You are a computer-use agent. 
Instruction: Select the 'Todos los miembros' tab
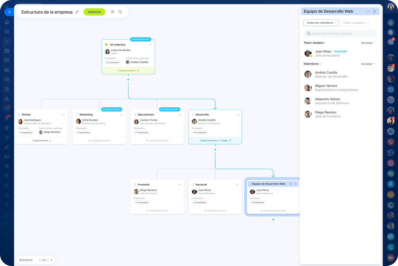point(321,23)
